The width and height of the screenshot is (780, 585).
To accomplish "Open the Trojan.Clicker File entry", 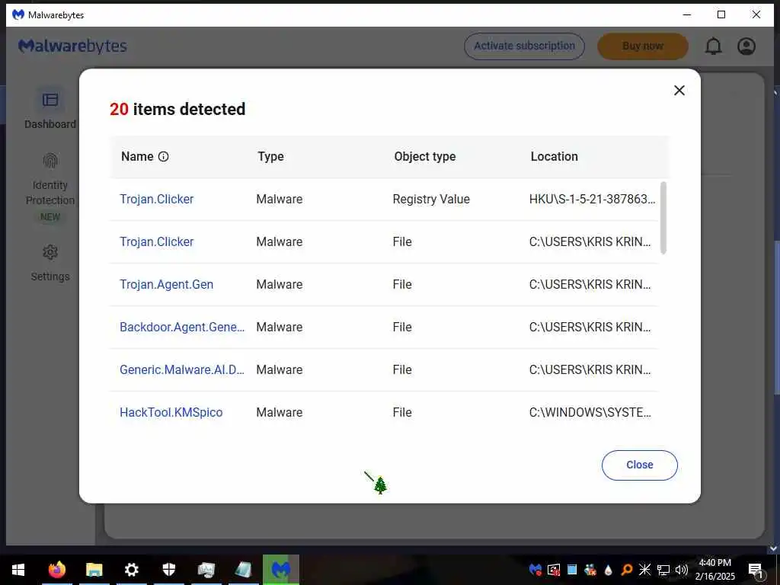I will [156, 241].
